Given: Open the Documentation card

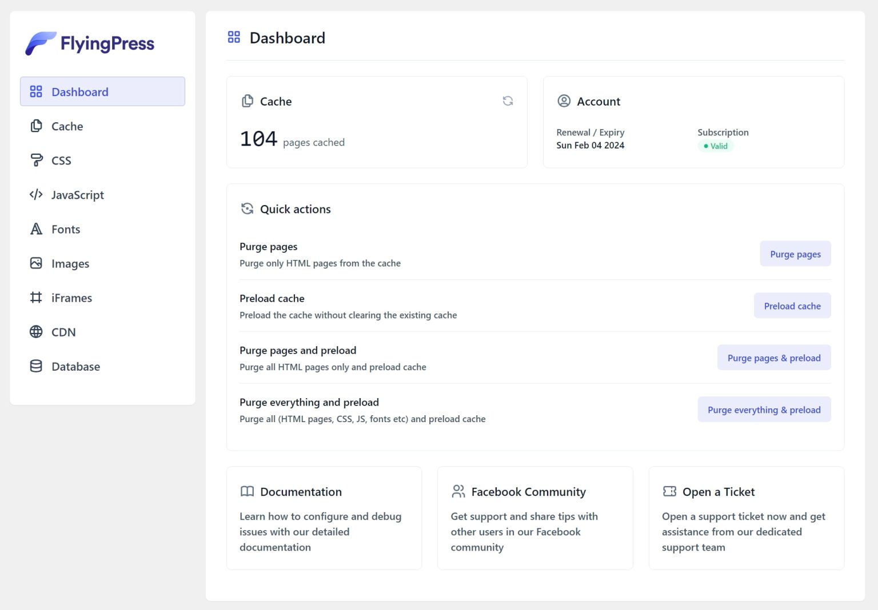Looking at the screenshot, I should 324,517.
